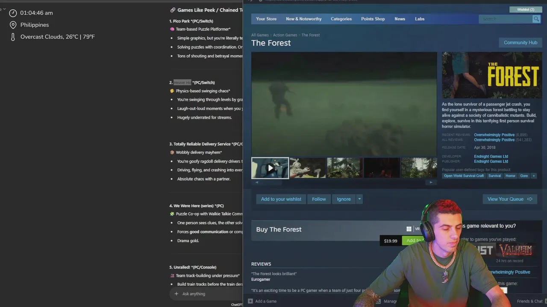Select the dark red cave screenshot thumbnail
Screen dimensions: 547x307
coord(382,168)
